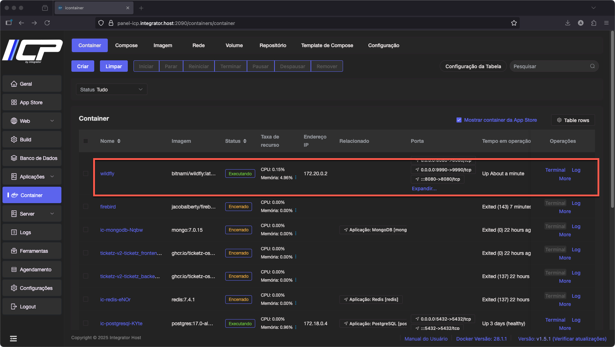
Task: Click the Criar button
Action: click(x=83, y=66)
